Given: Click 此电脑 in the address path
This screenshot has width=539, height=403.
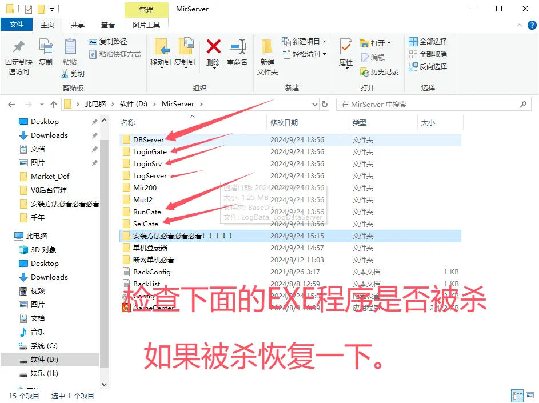Looking at the screenshot, I should tap(95, 104).
